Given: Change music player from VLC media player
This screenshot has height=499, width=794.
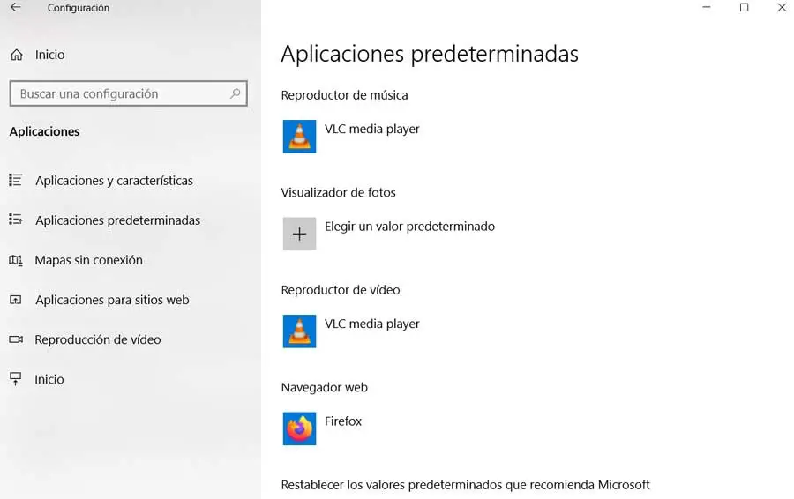Looking at the screenshot, I should pyautogui.click(x=371, y=130).
